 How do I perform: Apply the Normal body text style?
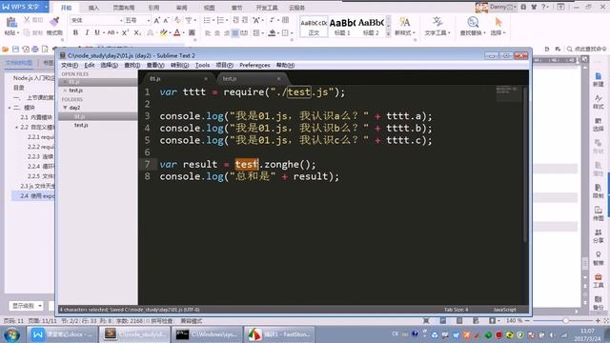(314, 27)
